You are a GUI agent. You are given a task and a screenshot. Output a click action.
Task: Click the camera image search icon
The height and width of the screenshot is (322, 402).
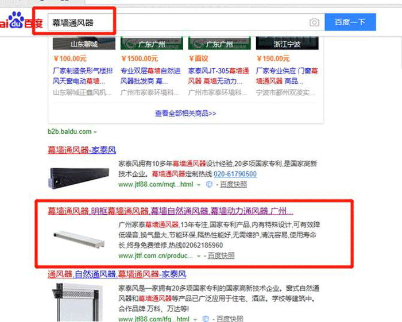point(314,22)
